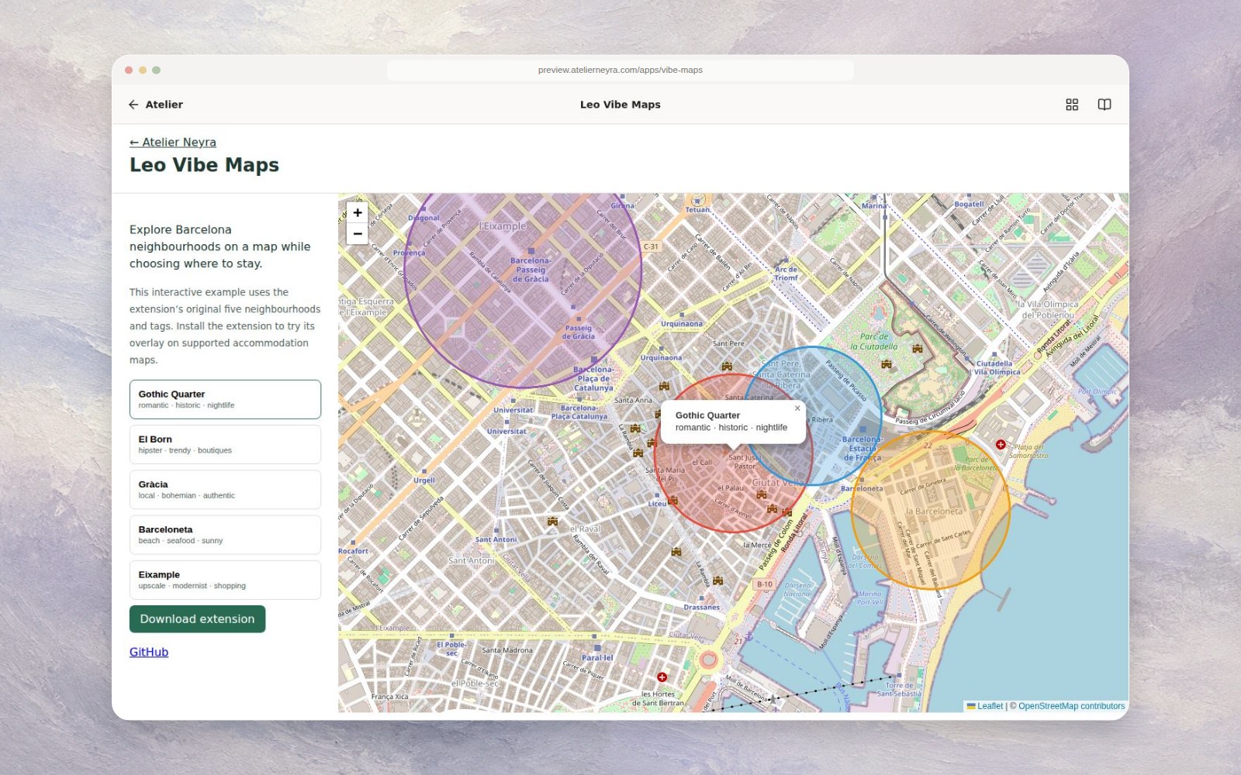The width and height of the screenshot is (1241, 775).
Task: Select the Gràcia neighbourhood card
Action: 225,489
